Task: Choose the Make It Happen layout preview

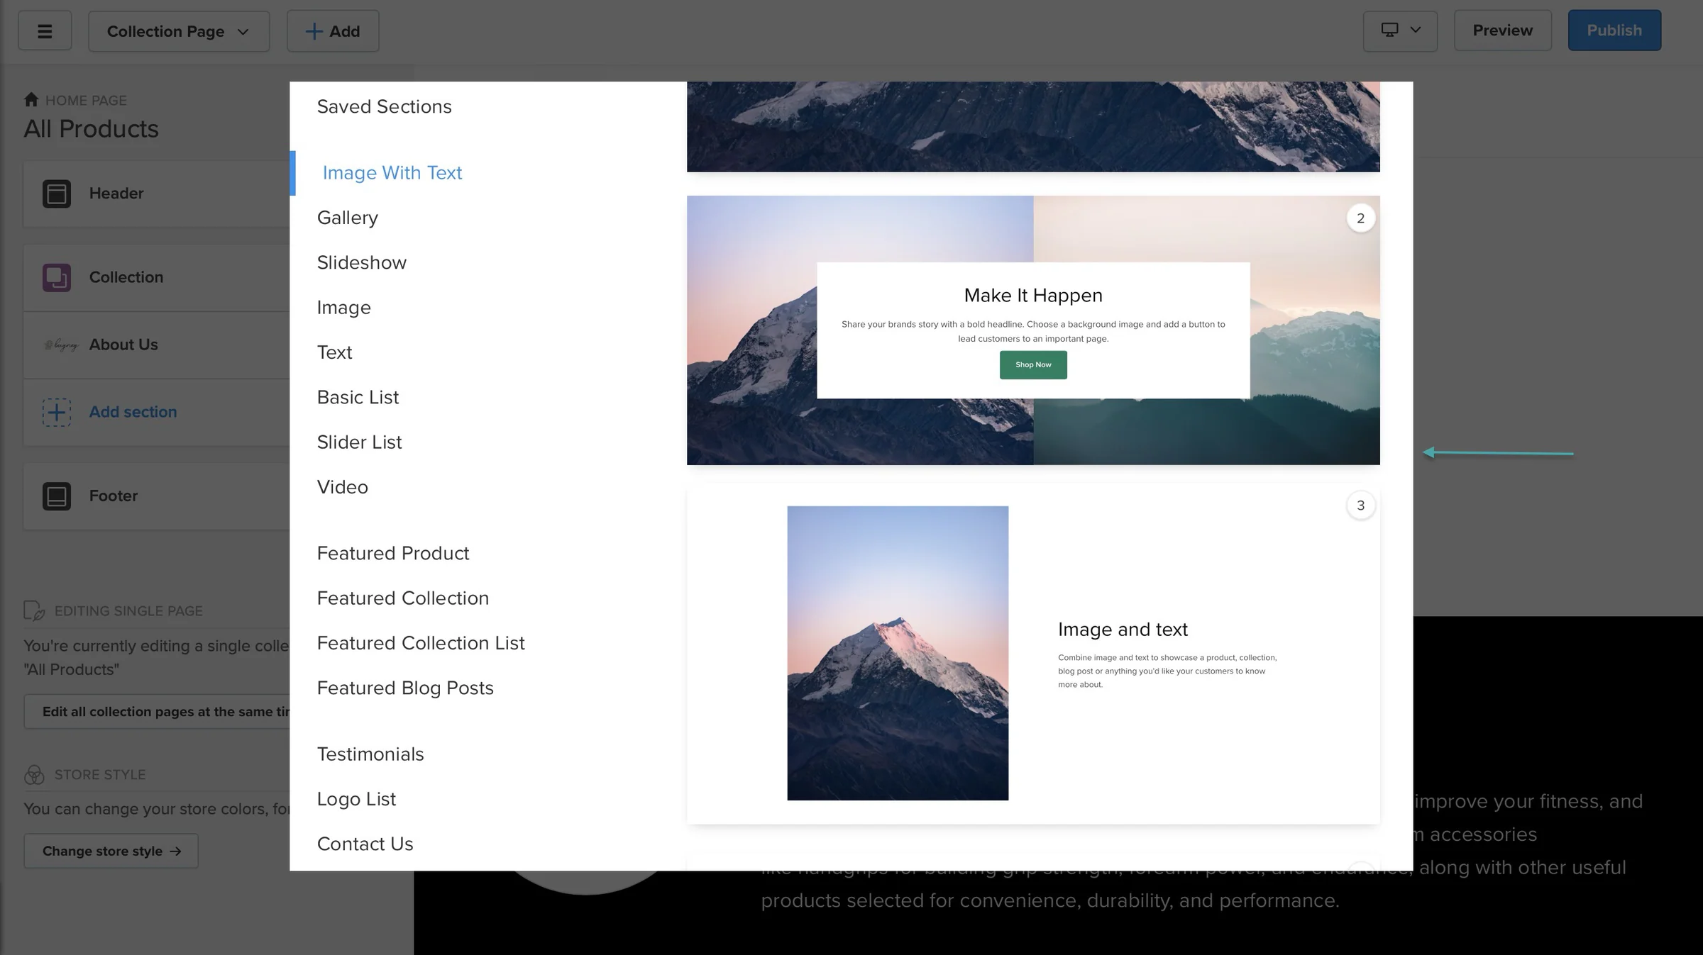Action: pyautogui.click(x=1033, y=330)
